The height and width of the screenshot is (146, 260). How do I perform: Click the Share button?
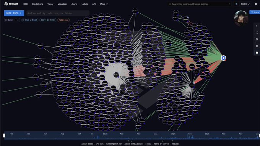coord(255,12)
